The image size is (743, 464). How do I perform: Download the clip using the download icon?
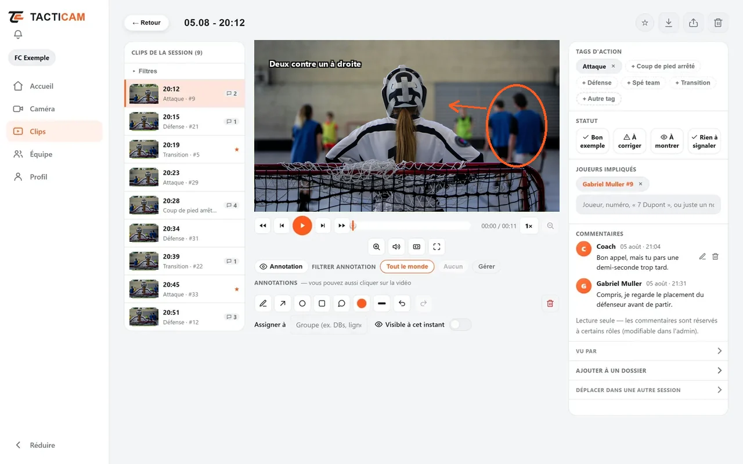coord(669,23)
